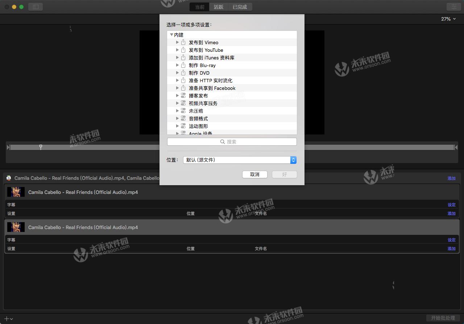
Task: Switch to the 活跃 tab
Action: pos(218,7)
